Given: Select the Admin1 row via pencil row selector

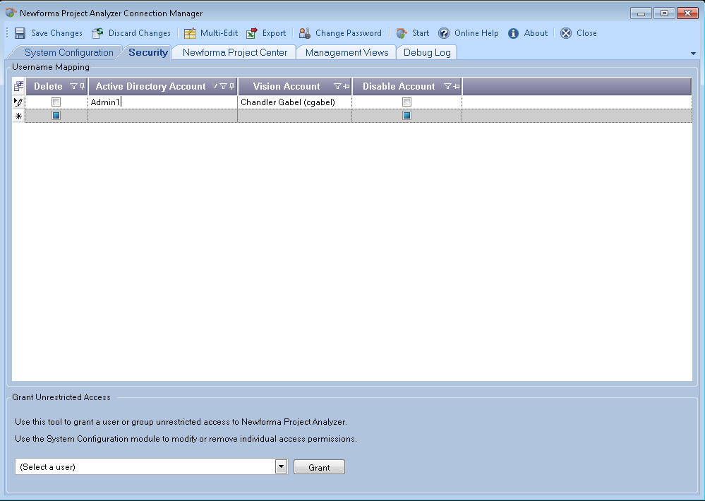Looking at the screenshot, I should coord(18,102).
